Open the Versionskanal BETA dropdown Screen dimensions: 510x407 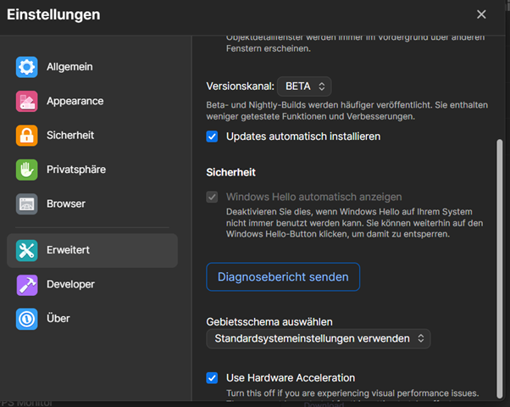tap(304, 86)
